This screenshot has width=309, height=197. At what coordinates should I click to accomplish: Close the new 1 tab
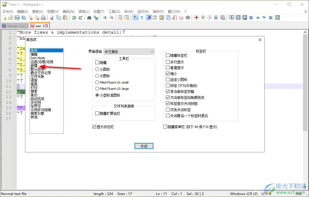(x=46, y=26)
